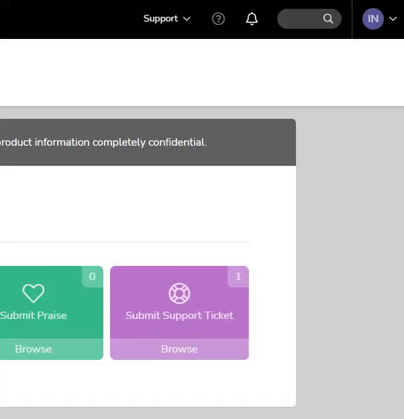The height and width of the screenshot is (419, 404).
Task: Browse submitted praise
Action: coord(34,349)
